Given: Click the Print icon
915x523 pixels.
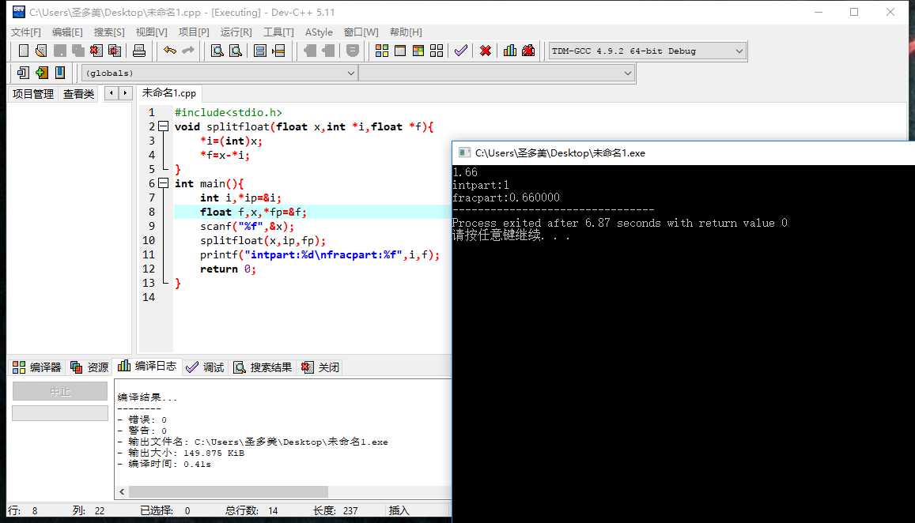Looking at the screenshot, I should click(139, 51).
